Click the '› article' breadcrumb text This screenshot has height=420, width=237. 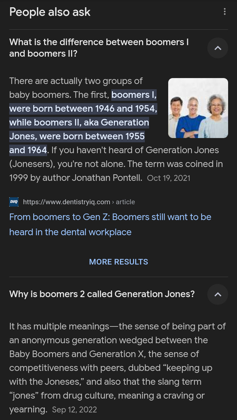[x=123, y=202]
